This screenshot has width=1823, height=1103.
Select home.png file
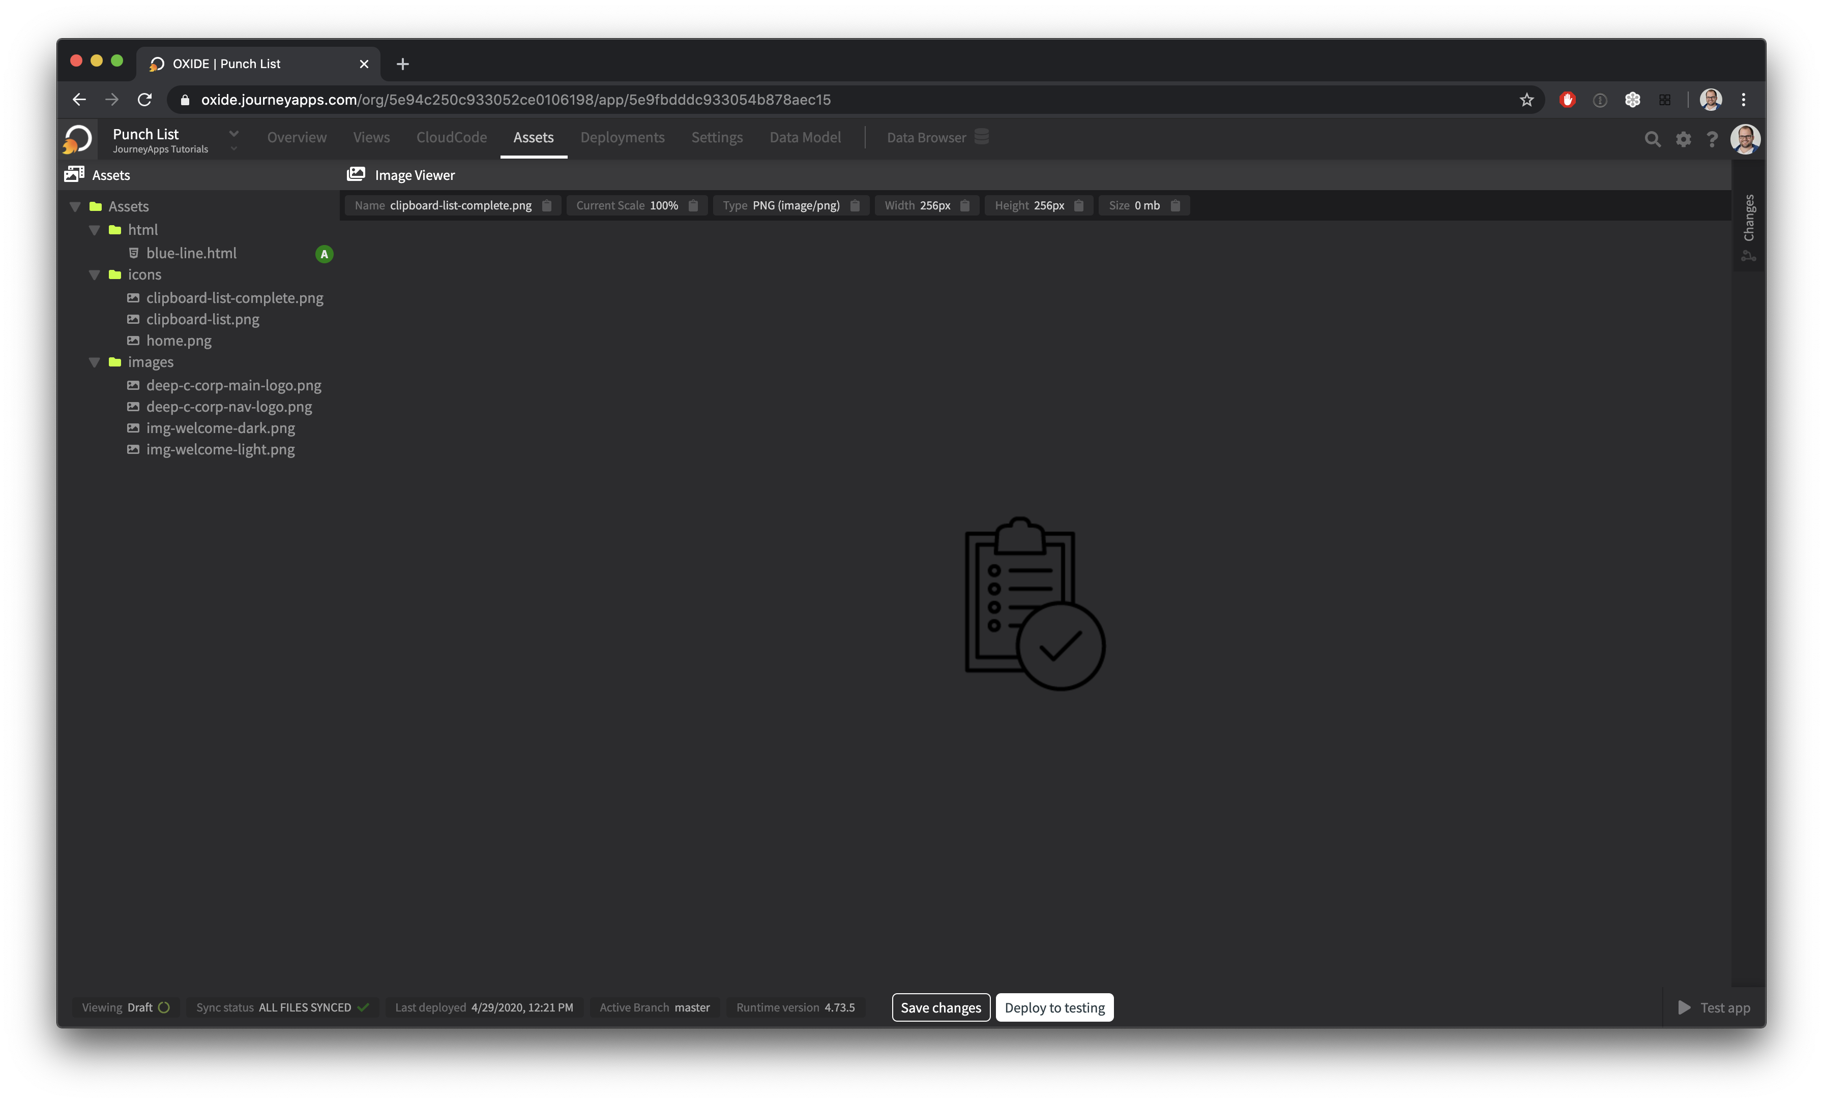coord(179,341)
